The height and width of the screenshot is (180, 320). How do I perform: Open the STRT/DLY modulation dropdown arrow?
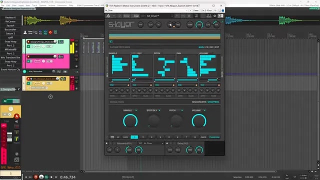click(159, 110)
